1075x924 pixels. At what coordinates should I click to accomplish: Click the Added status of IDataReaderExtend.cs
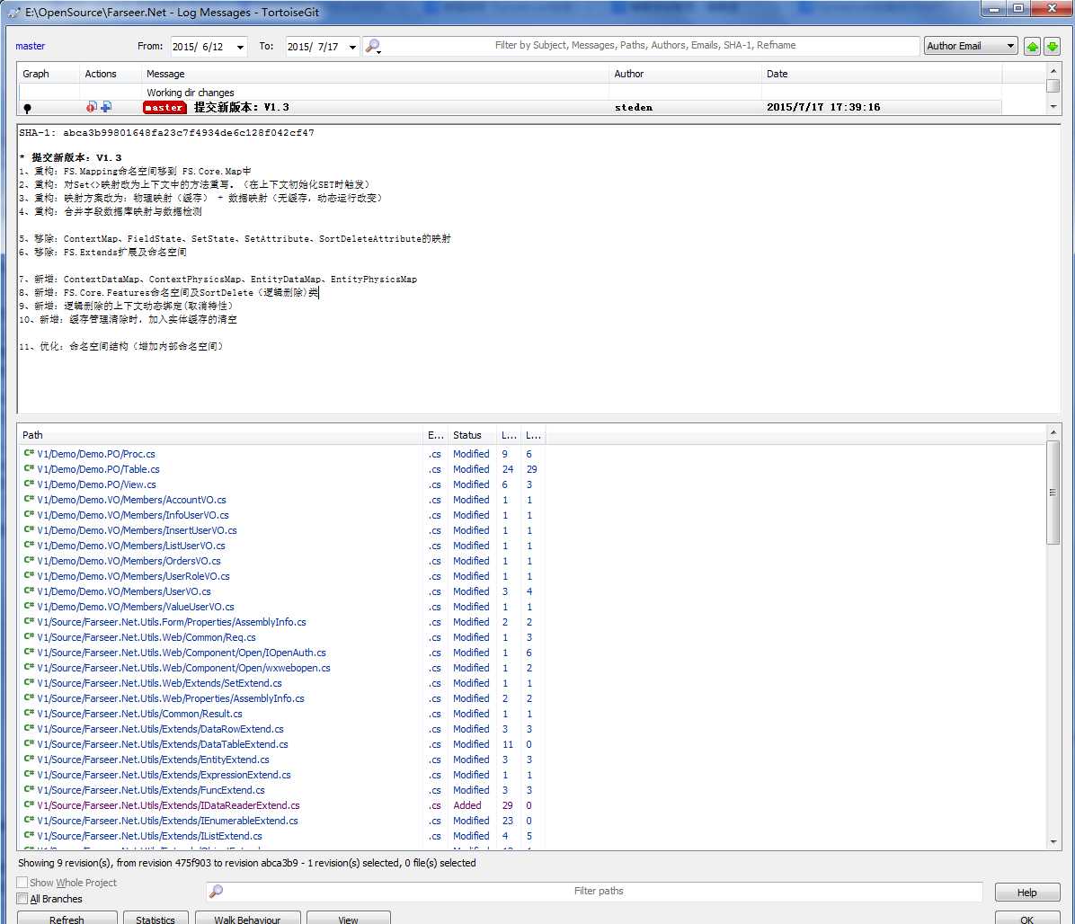pyautogui.click(x=466, y=805)
